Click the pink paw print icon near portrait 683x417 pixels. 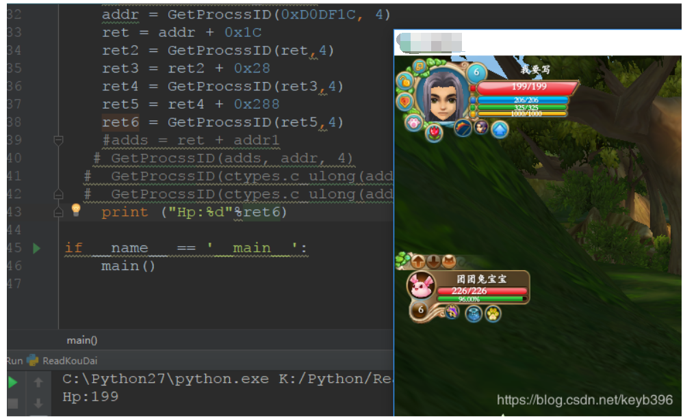(413, 123)
